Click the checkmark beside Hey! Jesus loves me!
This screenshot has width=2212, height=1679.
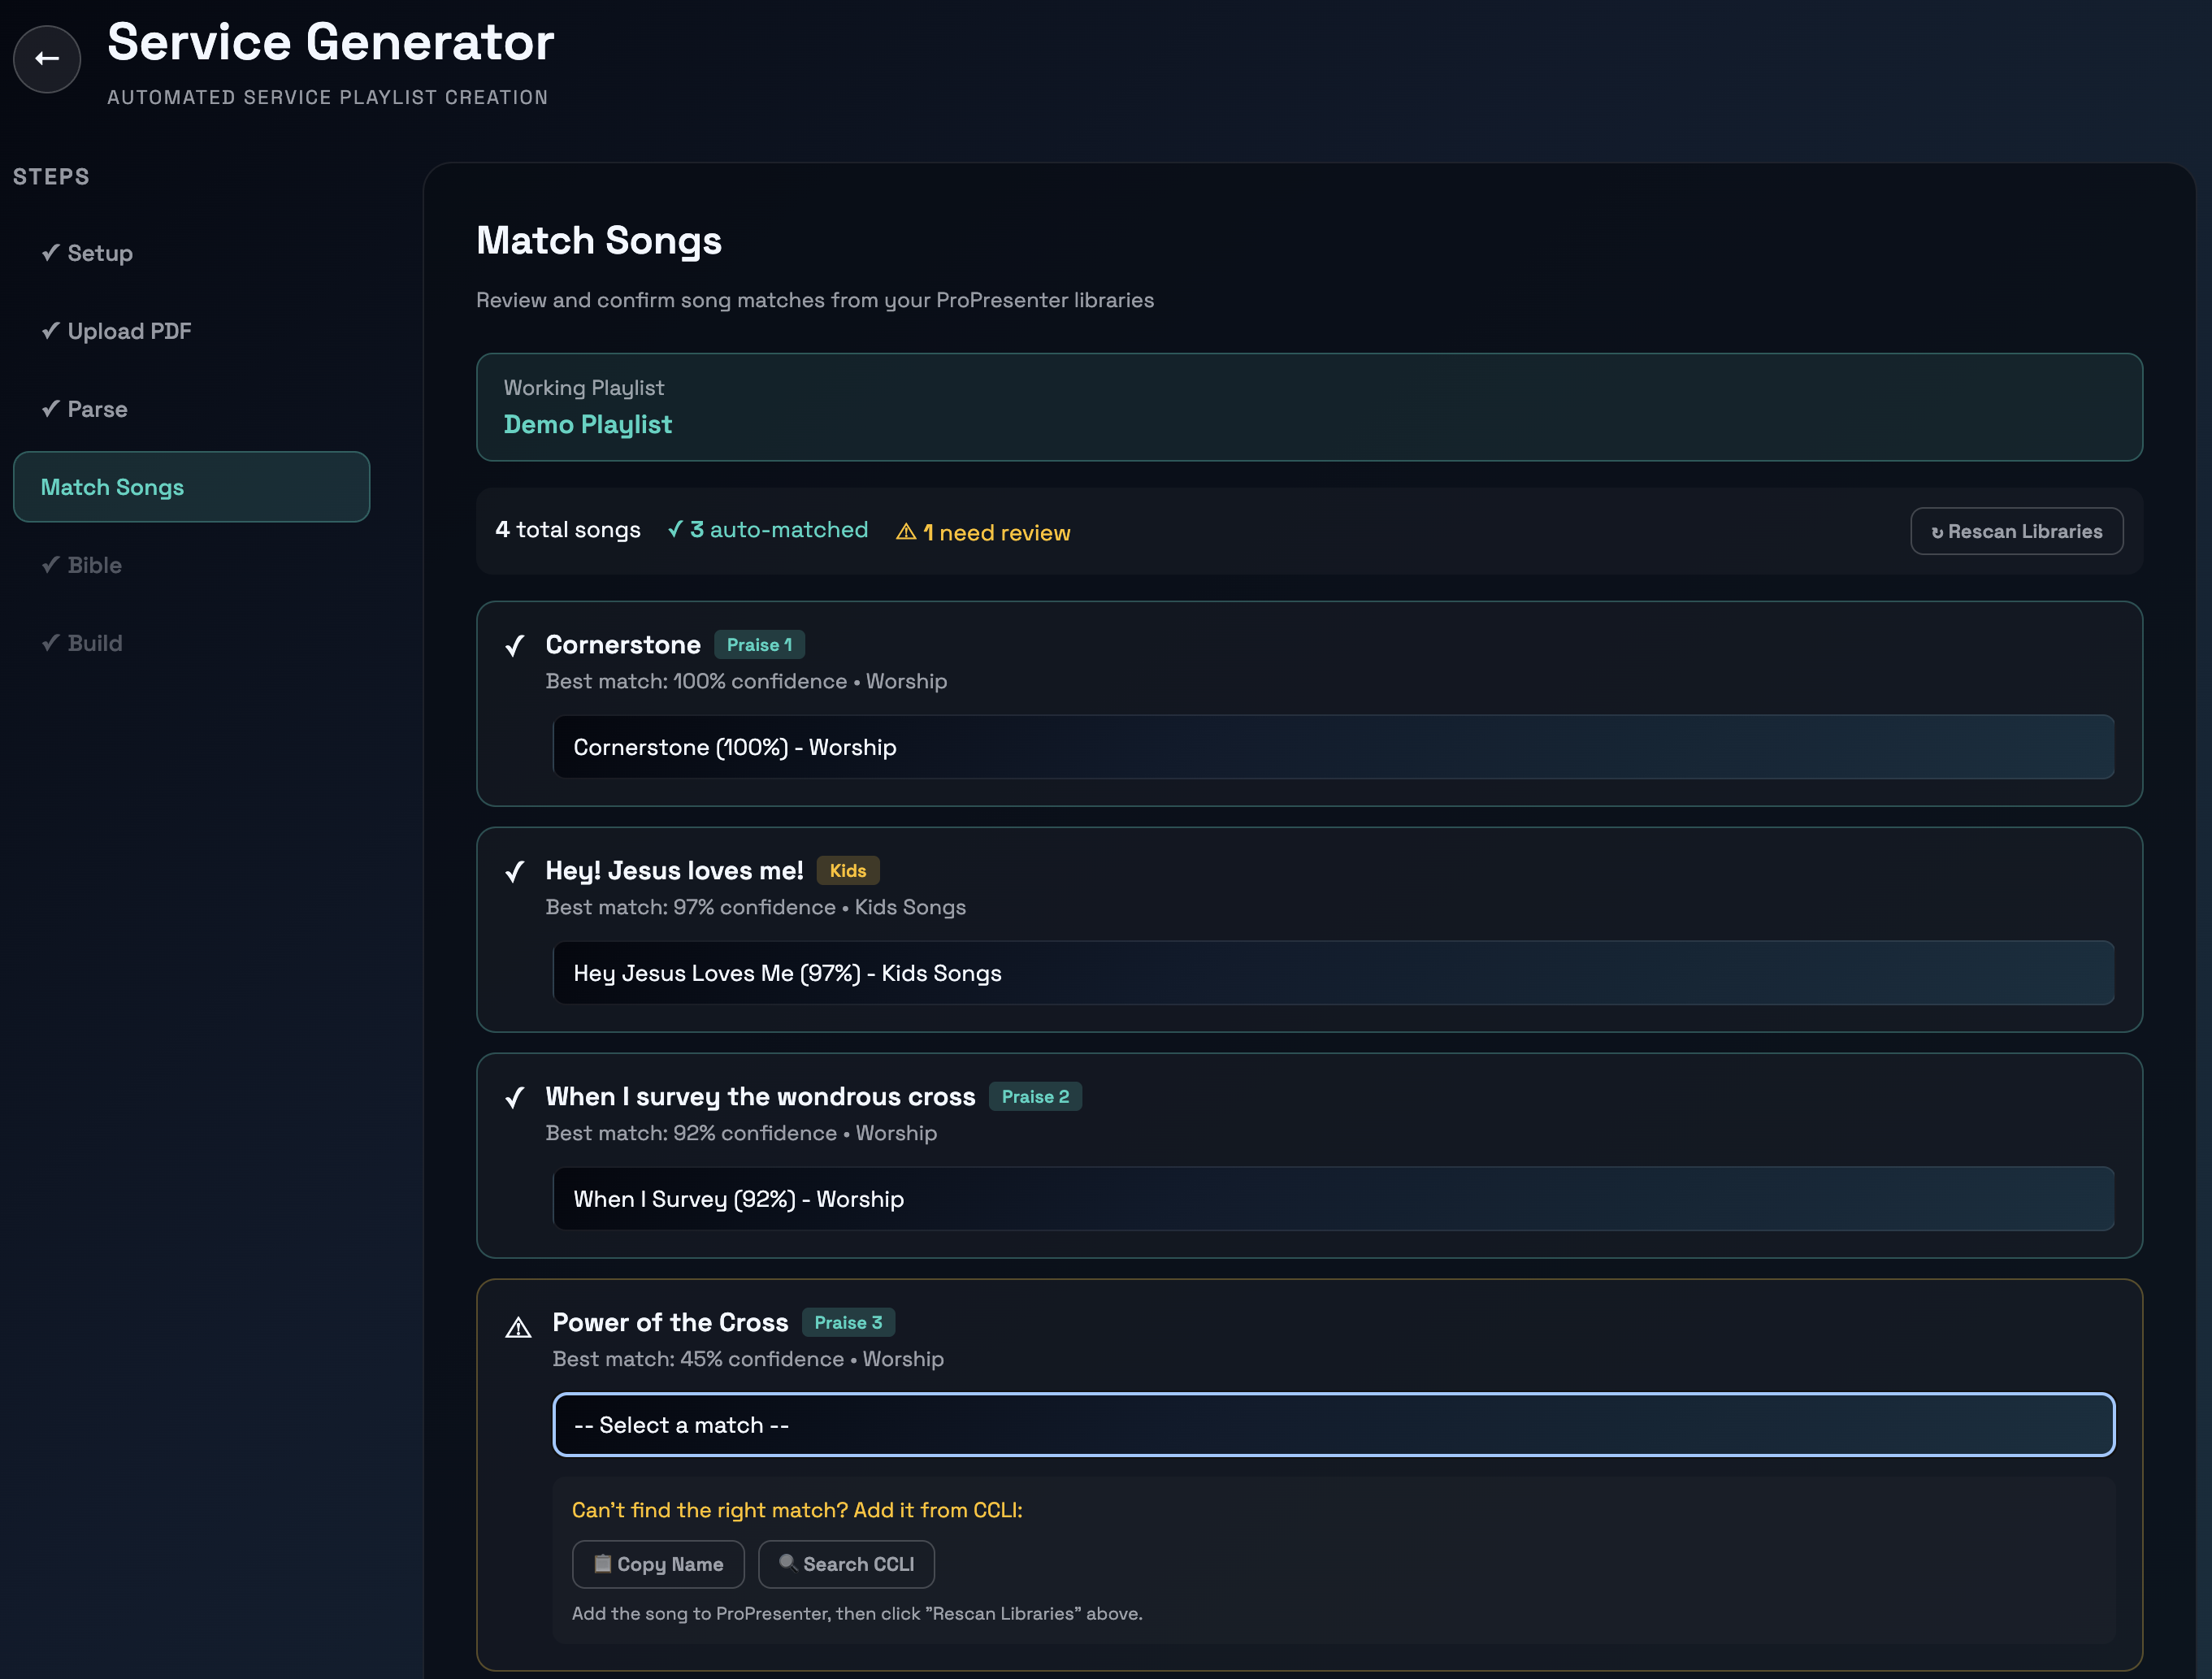(515, 872)
